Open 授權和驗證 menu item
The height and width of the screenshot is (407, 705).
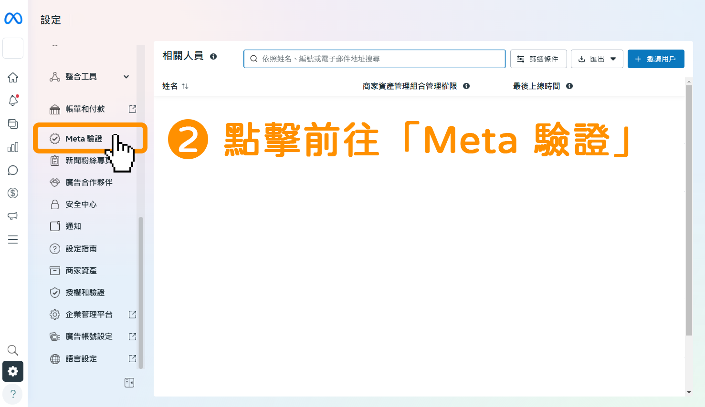[85, 293]
